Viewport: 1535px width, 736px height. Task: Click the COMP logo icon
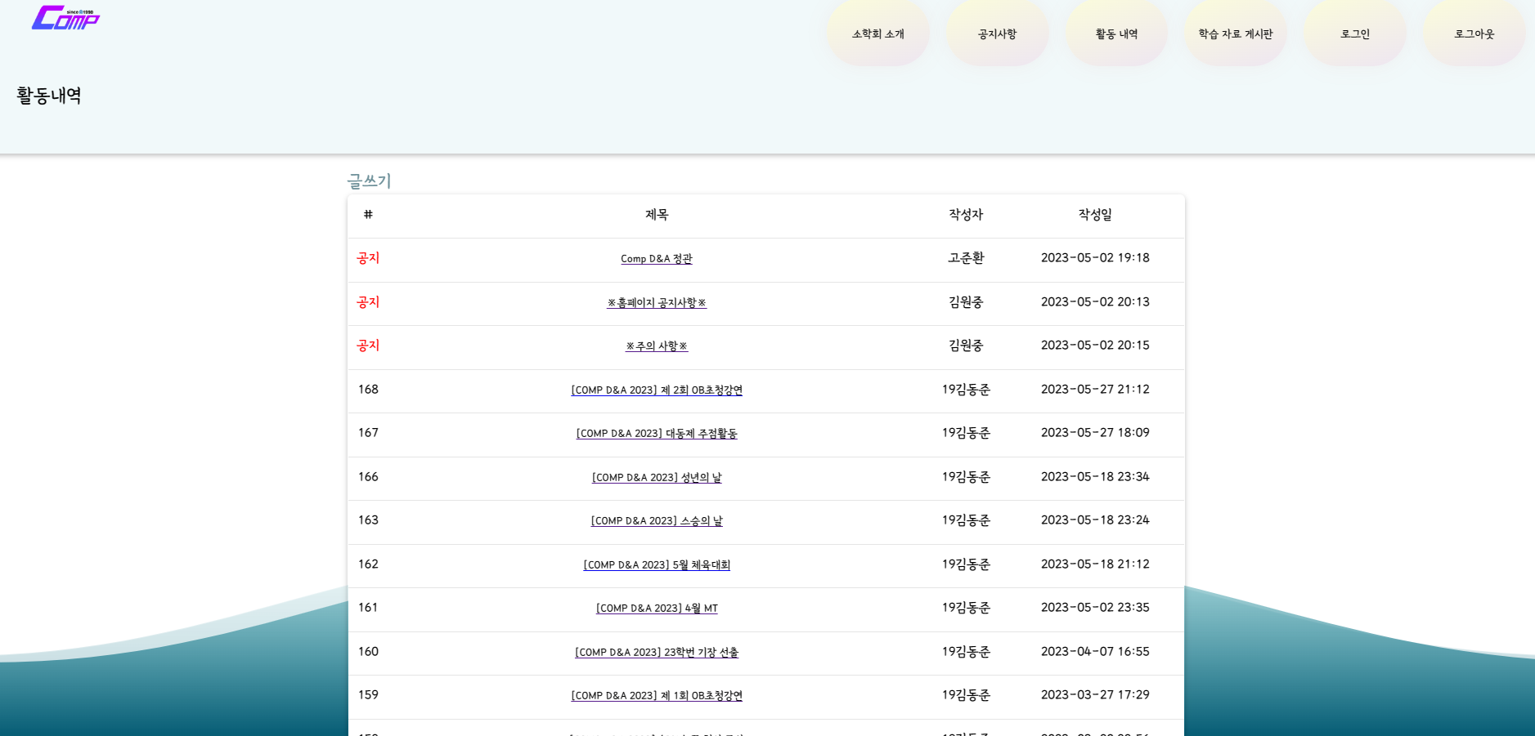coord(65,18)
